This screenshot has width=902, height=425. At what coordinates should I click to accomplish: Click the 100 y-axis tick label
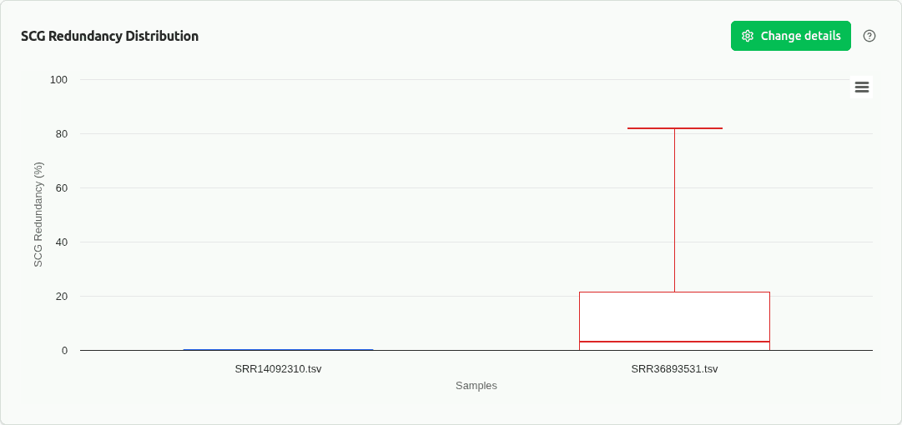tap(58, 79)
